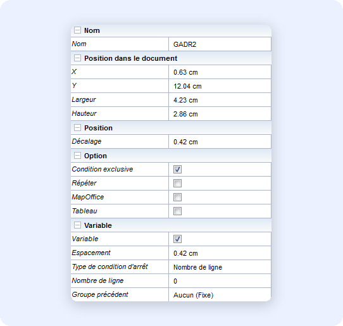This screenshot has height=326, width=343.
Task: Click the bold Position header text
Action: pos(98,128)
